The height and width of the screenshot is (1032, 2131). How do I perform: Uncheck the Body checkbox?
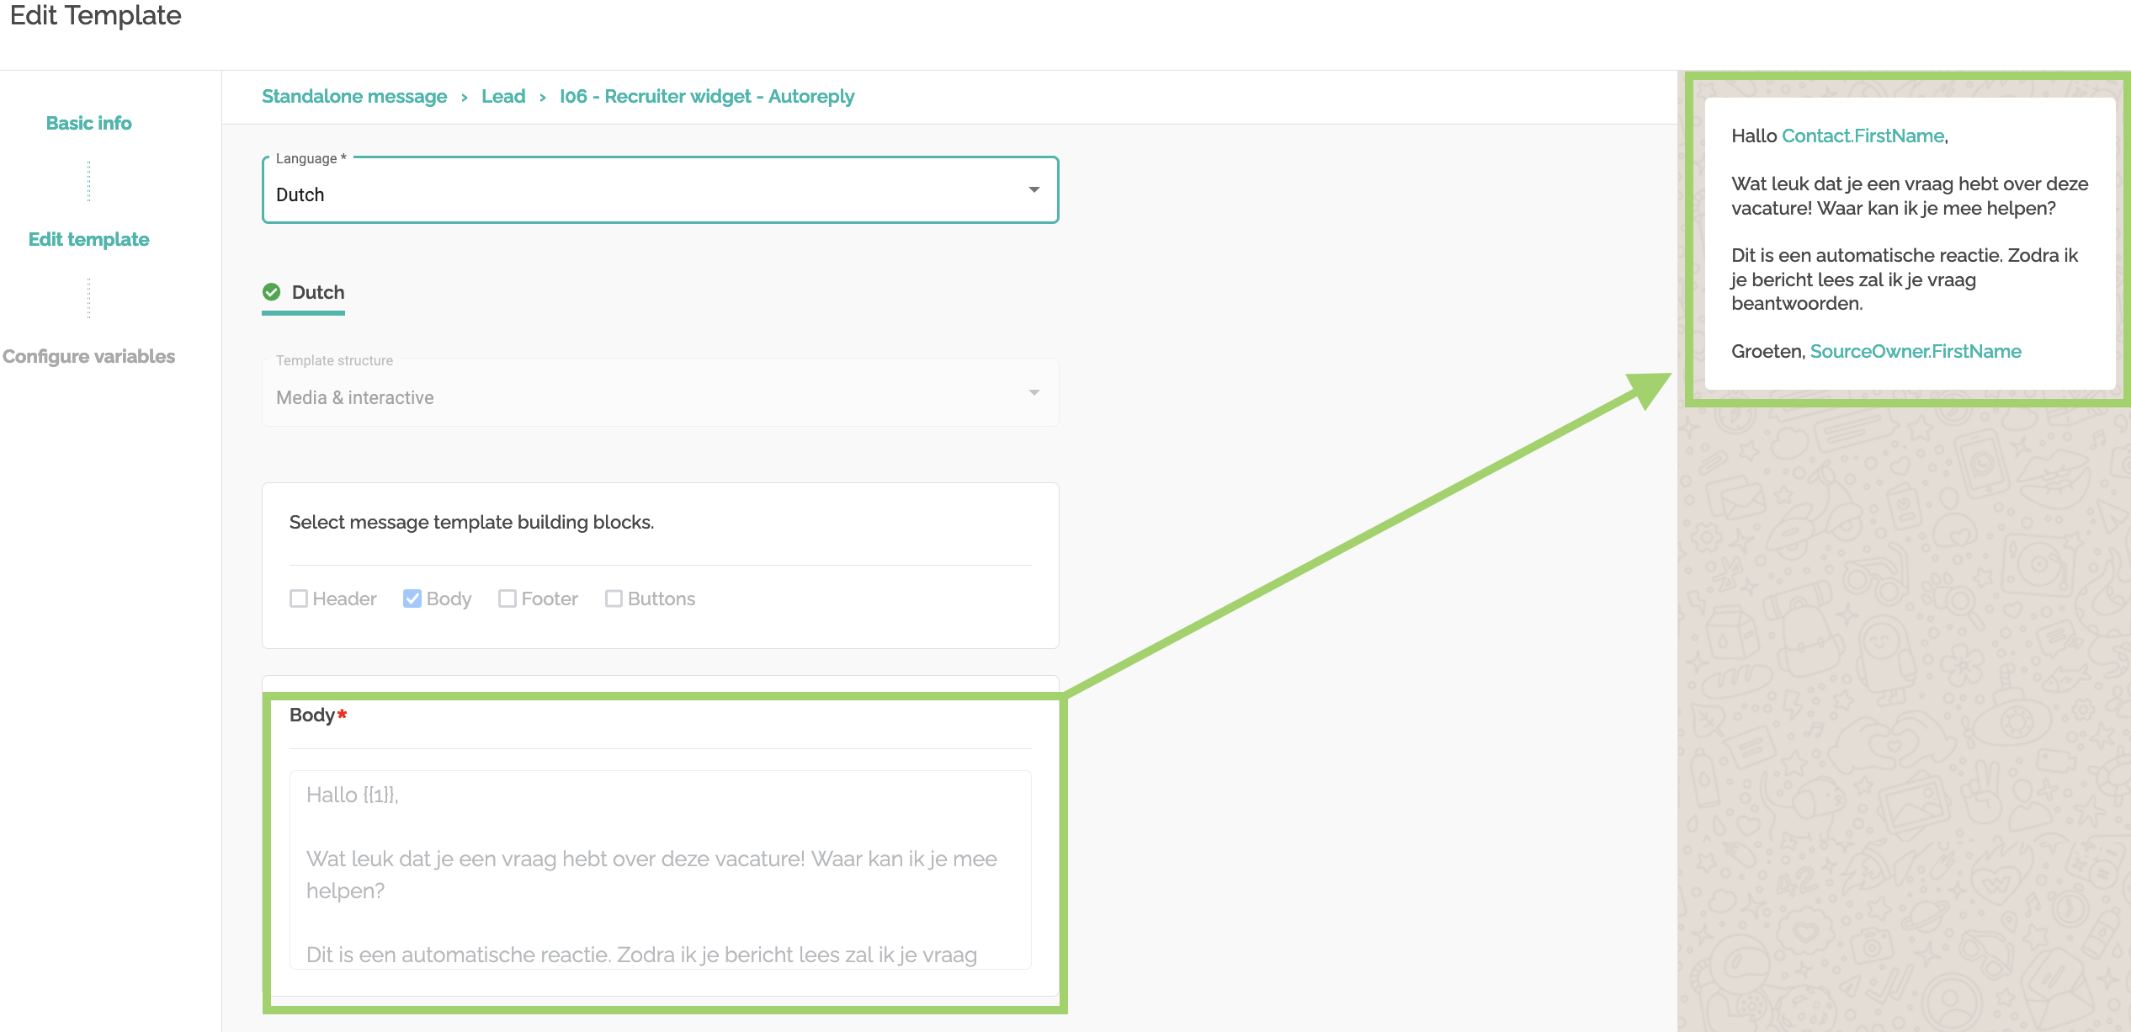coord(412,598)
